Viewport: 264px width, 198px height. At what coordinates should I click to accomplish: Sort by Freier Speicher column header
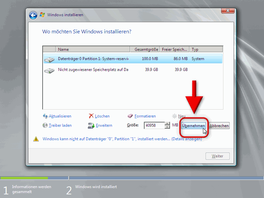(175, 49)
